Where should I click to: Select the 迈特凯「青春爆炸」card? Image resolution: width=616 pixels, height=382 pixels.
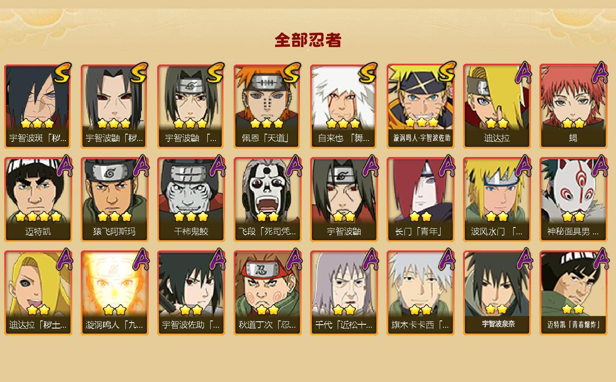pyautogui.click(x=573, y=293)
